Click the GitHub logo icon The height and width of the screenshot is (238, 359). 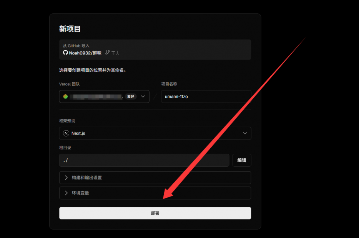(x=65, y=53)
